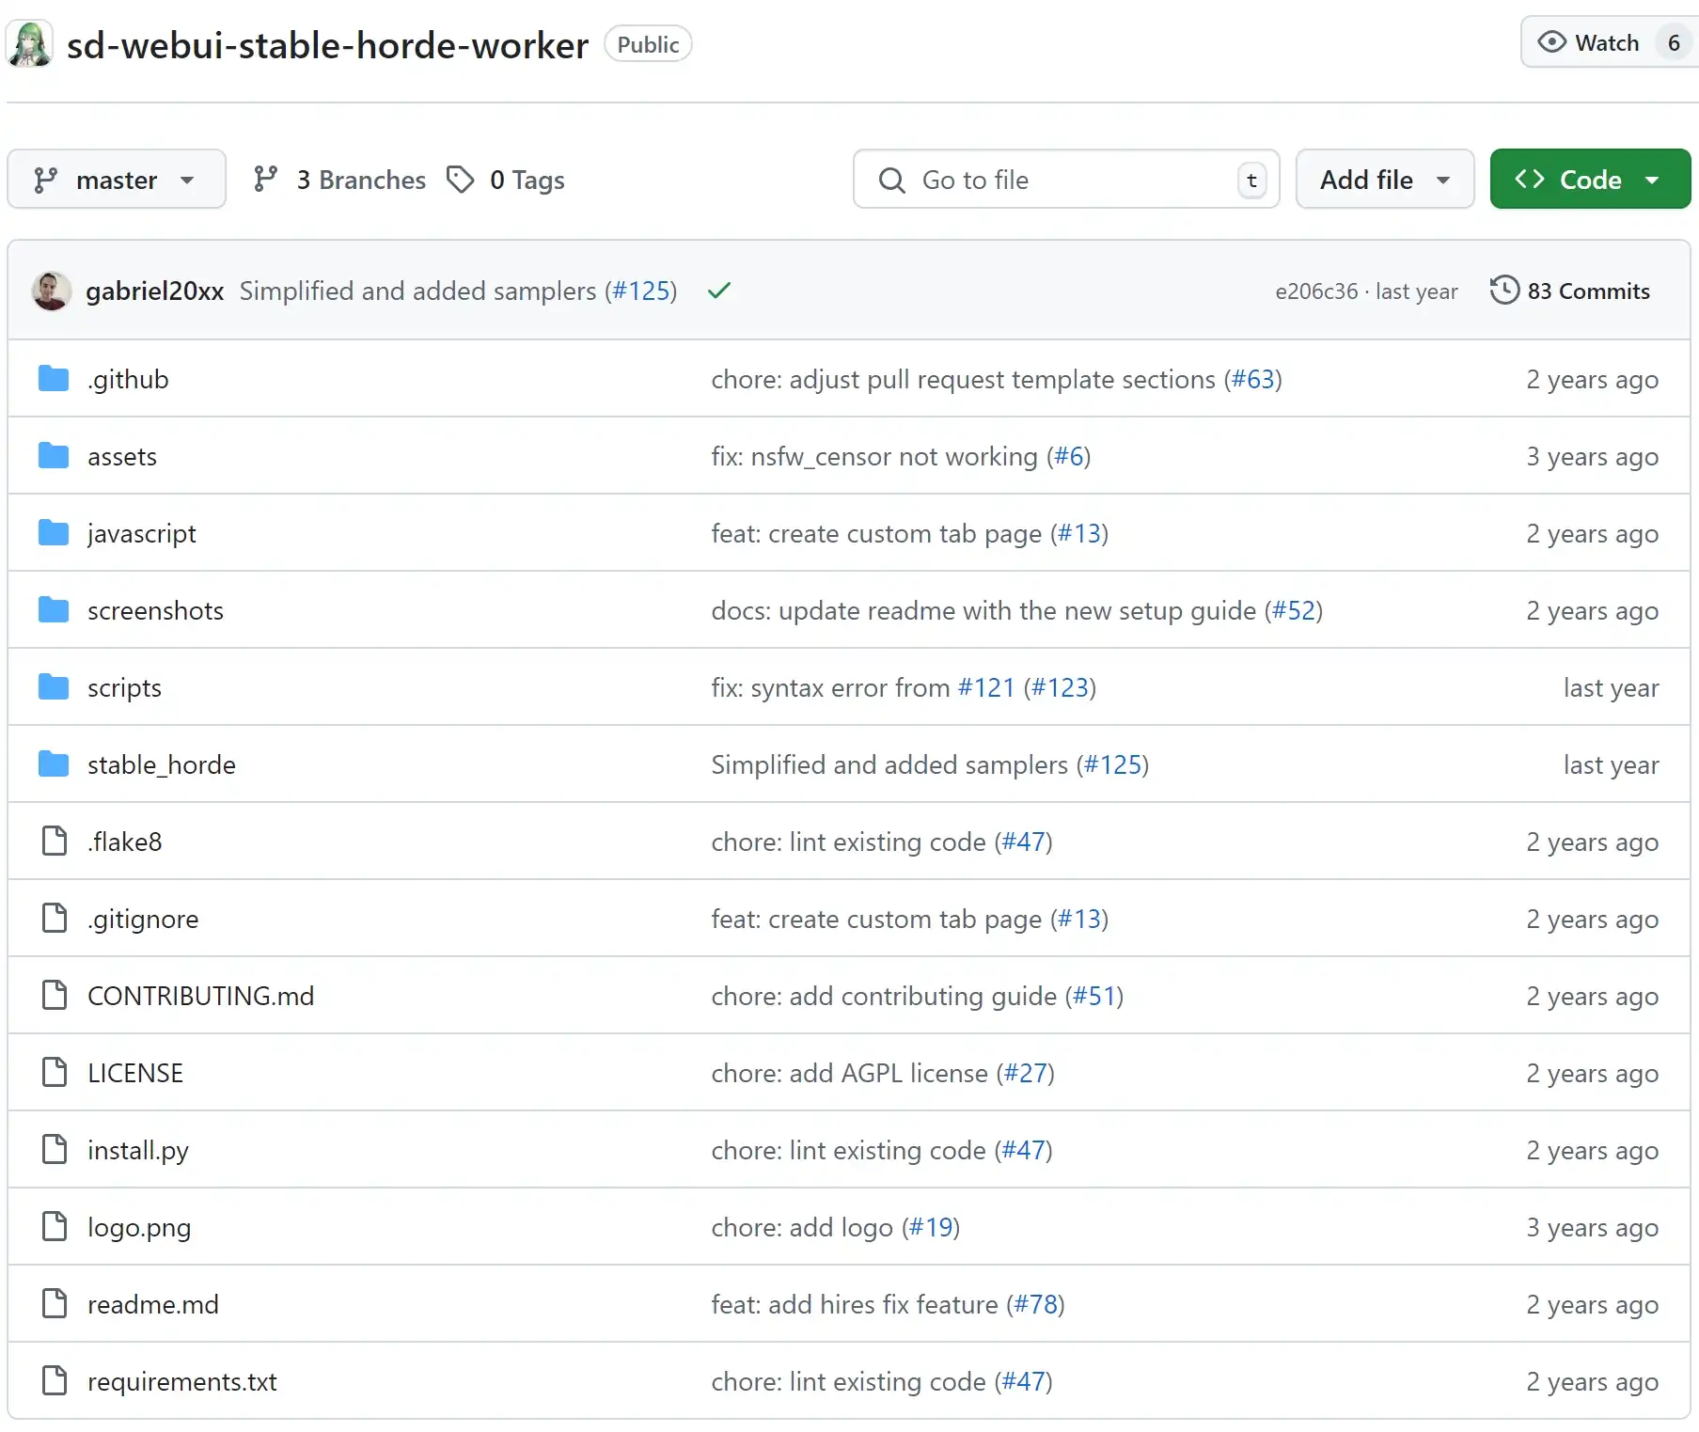
Task: Open the readme.md file name
Action: (153, 1304)
